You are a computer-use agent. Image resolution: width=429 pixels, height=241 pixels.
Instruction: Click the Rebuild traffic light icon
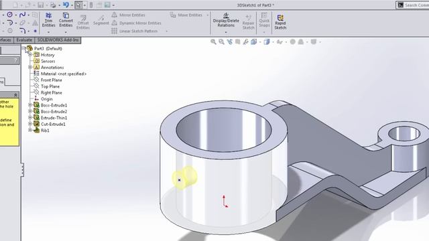pyautogui.click(x=91, y=5)
